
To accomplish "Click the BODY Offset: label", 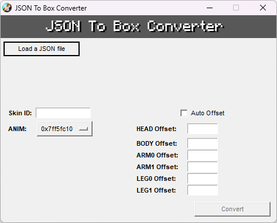I will pyautogui.click(x=157, y=143).
